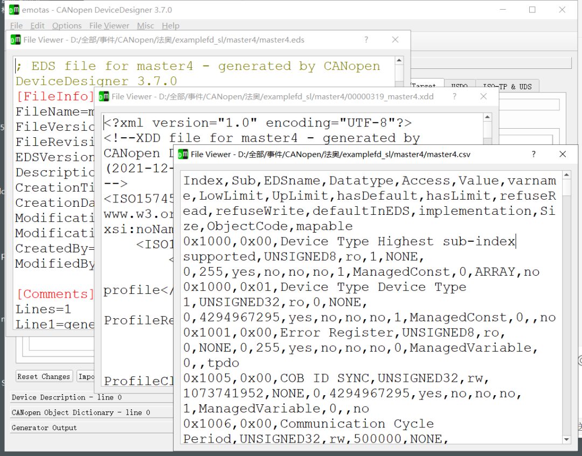Click the Import button behind the viewer

click(86, 376)
